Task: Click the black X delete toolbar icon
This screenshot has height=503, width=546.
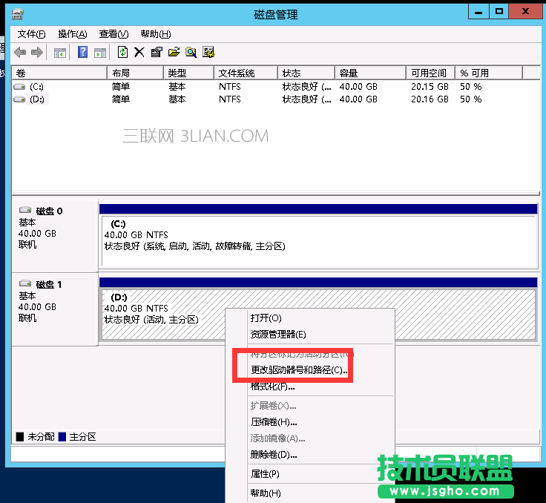Action: (139, 52)
